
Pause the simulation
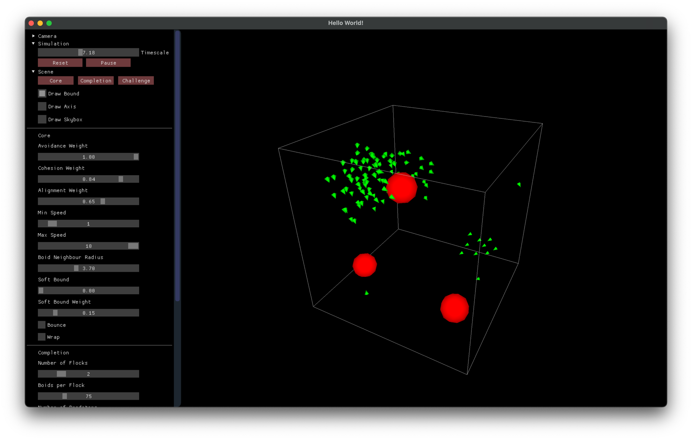pyautogui.click(x=108, y=63)
